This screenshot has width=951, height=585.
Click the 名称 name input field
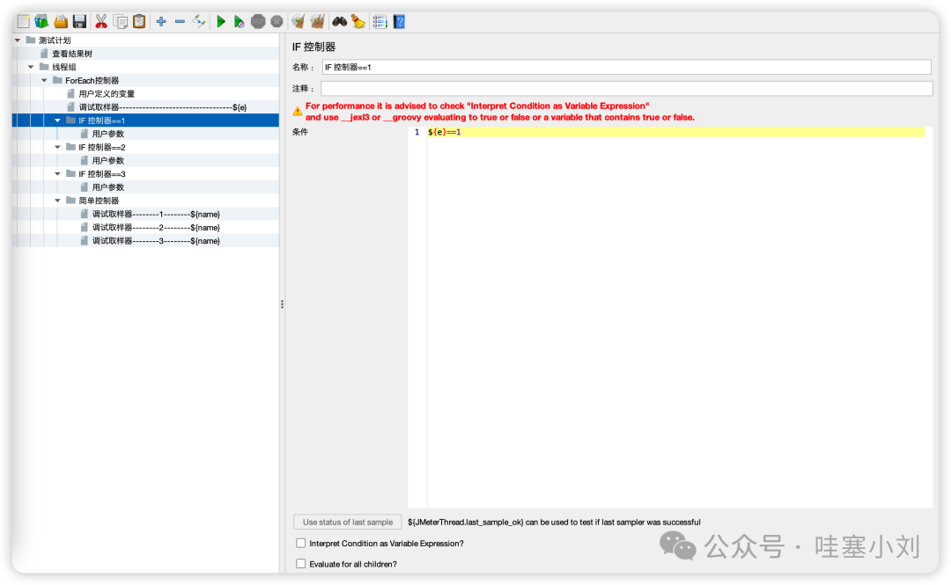(627, 67)
